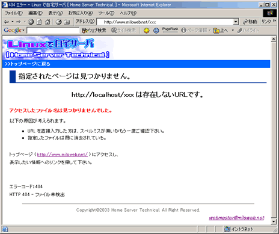Click the Windows flag throbber logo
The height and width of the screenshot is (234, 279).
point(270,13)
